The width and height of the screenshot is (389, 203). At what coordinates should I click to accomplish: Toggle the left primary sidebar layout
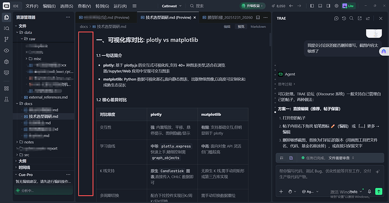[x=312, y=6]
